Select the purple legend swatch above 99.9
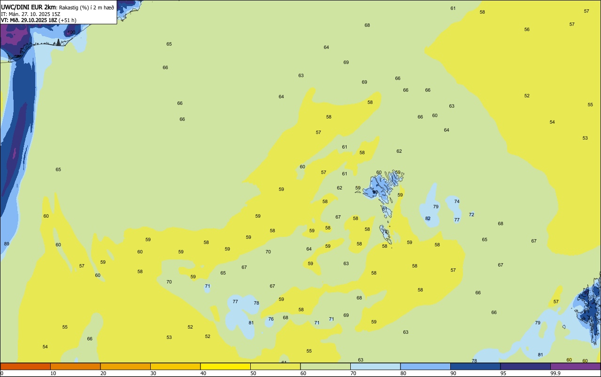Image resolution: width=601 pixels, height=377 pixels. point(575,366)
